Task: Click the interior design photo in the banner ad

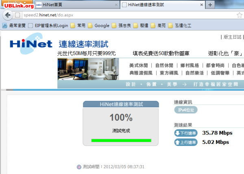Action: [88, 69]
